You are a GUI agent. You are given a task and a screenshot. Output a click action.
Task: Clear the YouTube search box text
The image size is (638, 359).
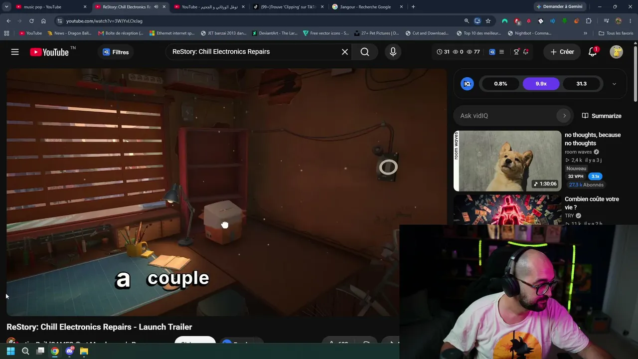point(344,52)
